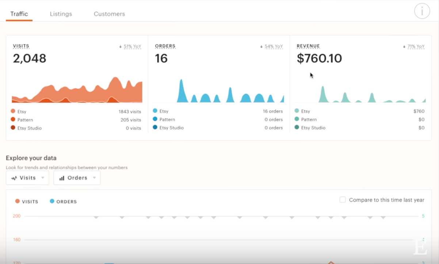Click the down arrow next to 51% YoY

tap(121, 47)
